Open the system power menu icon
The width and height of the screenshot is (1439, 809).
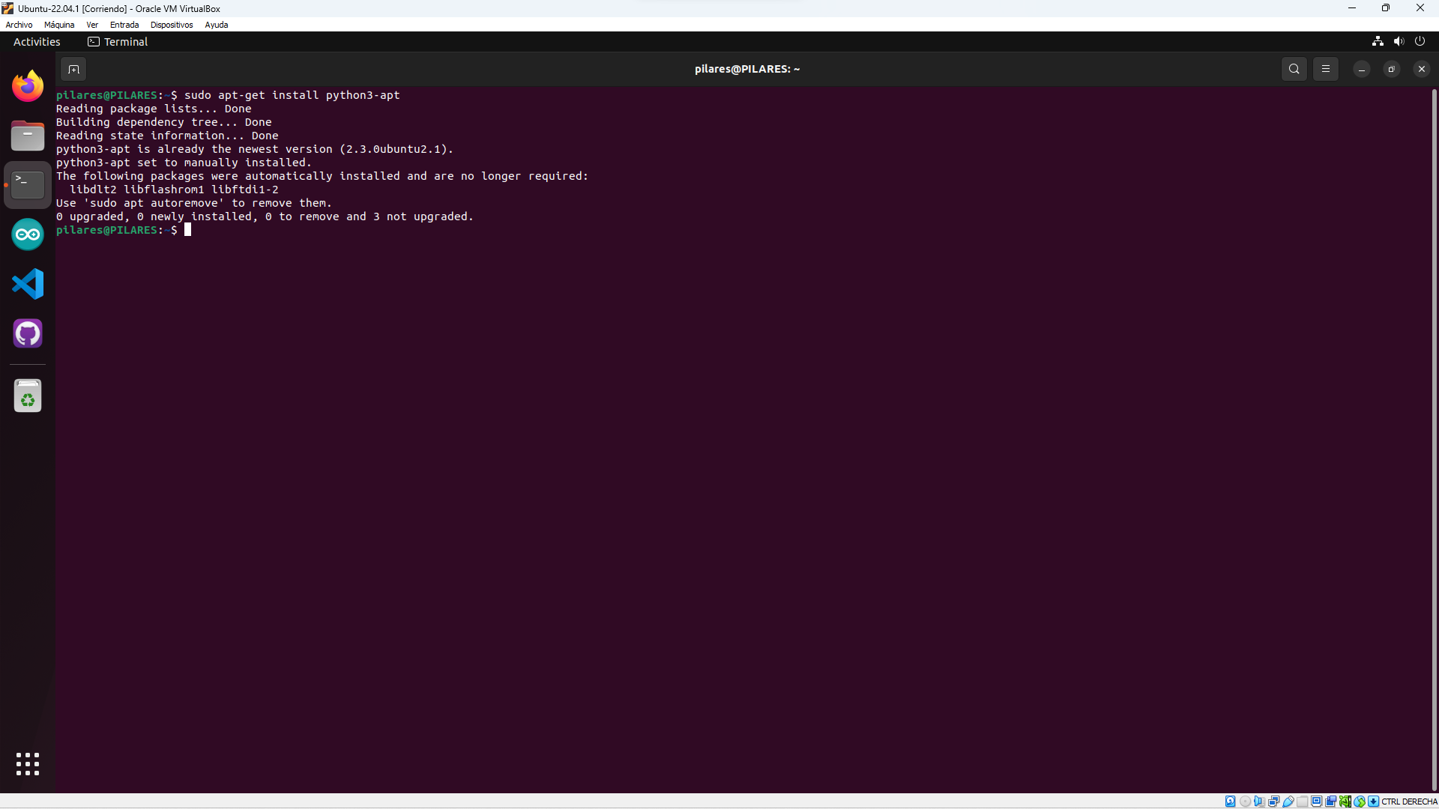pos(1420,41)
